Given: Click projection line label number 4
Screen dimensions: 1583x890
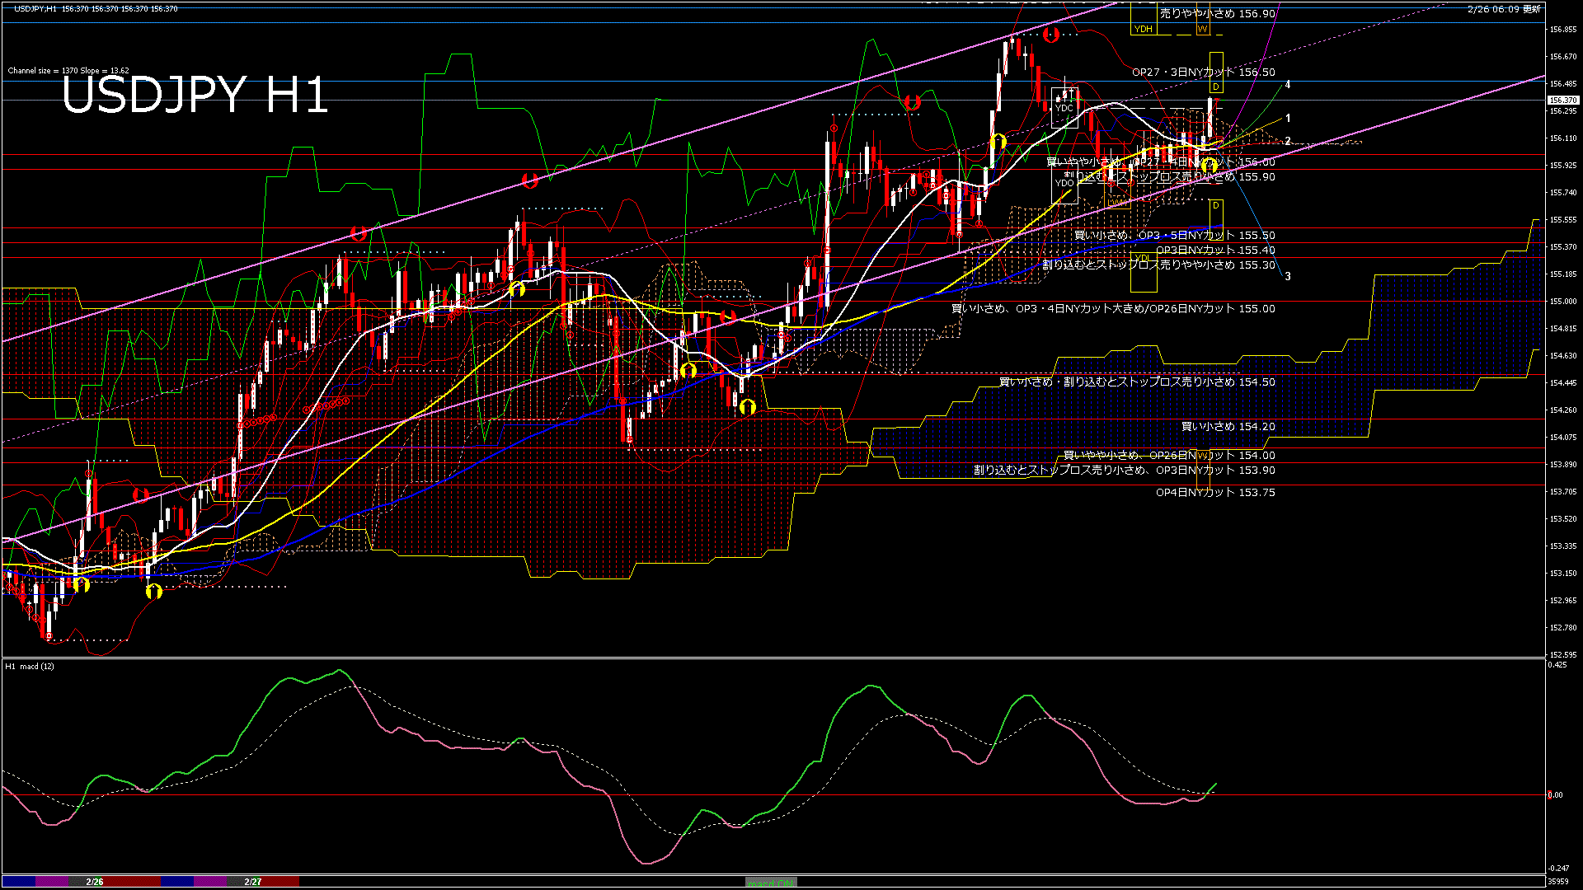Looking at the screenshot, I should tap(1288, 85).
